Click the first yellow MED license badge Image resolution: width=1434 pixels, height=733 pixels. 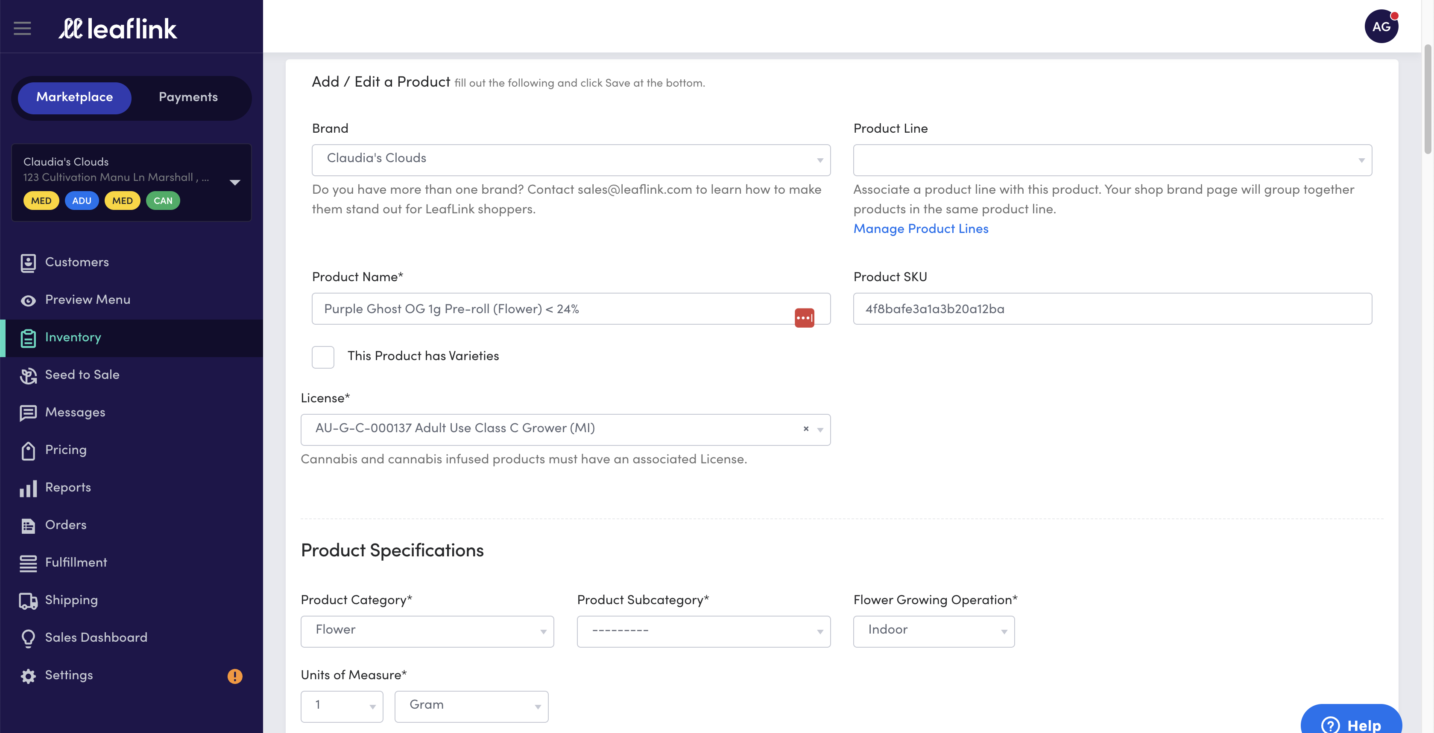(41, 201)
